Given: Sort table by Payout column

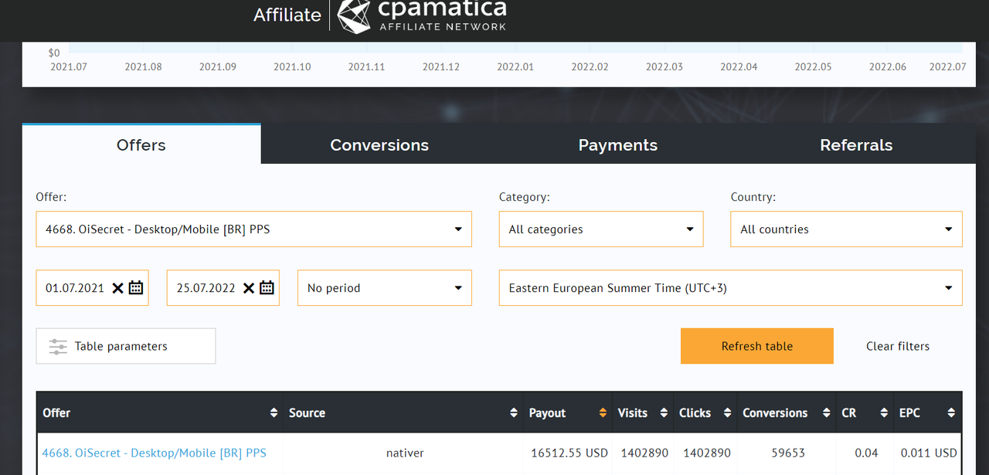Looking at the screenshot, I should (x=603, y=413).
